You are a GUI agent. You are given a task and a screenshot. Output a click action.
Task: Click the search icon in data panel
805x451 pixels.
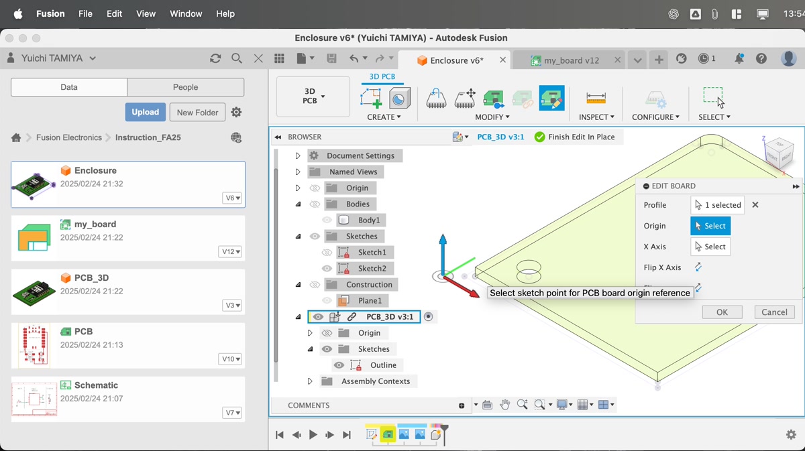[x=237, y=58]
